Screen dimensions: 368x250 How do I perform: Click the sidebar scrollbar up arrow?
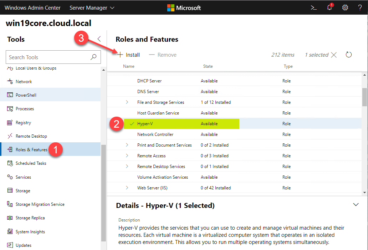[103, 70]
